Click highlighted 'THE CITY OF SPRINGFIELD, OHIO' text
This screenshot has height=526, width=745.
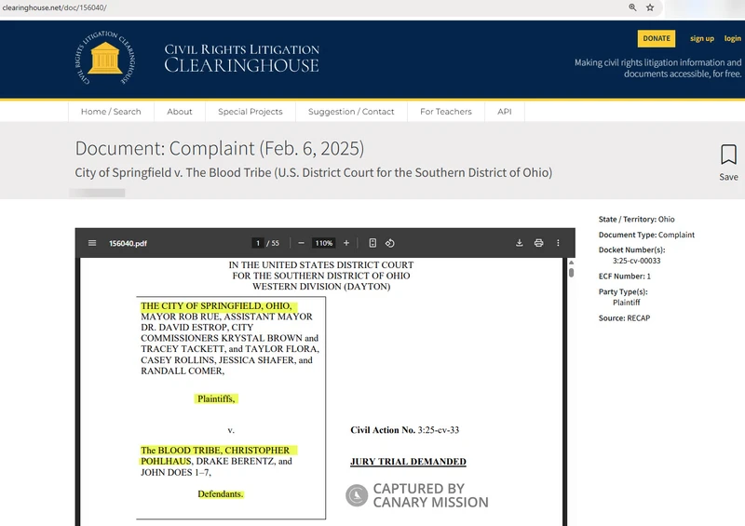point(216,305)
